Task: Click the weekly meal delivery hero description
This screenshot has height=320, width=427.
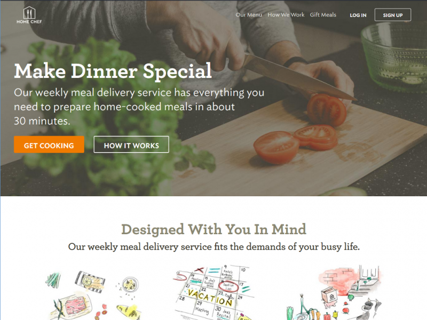Action: [139, 107]
